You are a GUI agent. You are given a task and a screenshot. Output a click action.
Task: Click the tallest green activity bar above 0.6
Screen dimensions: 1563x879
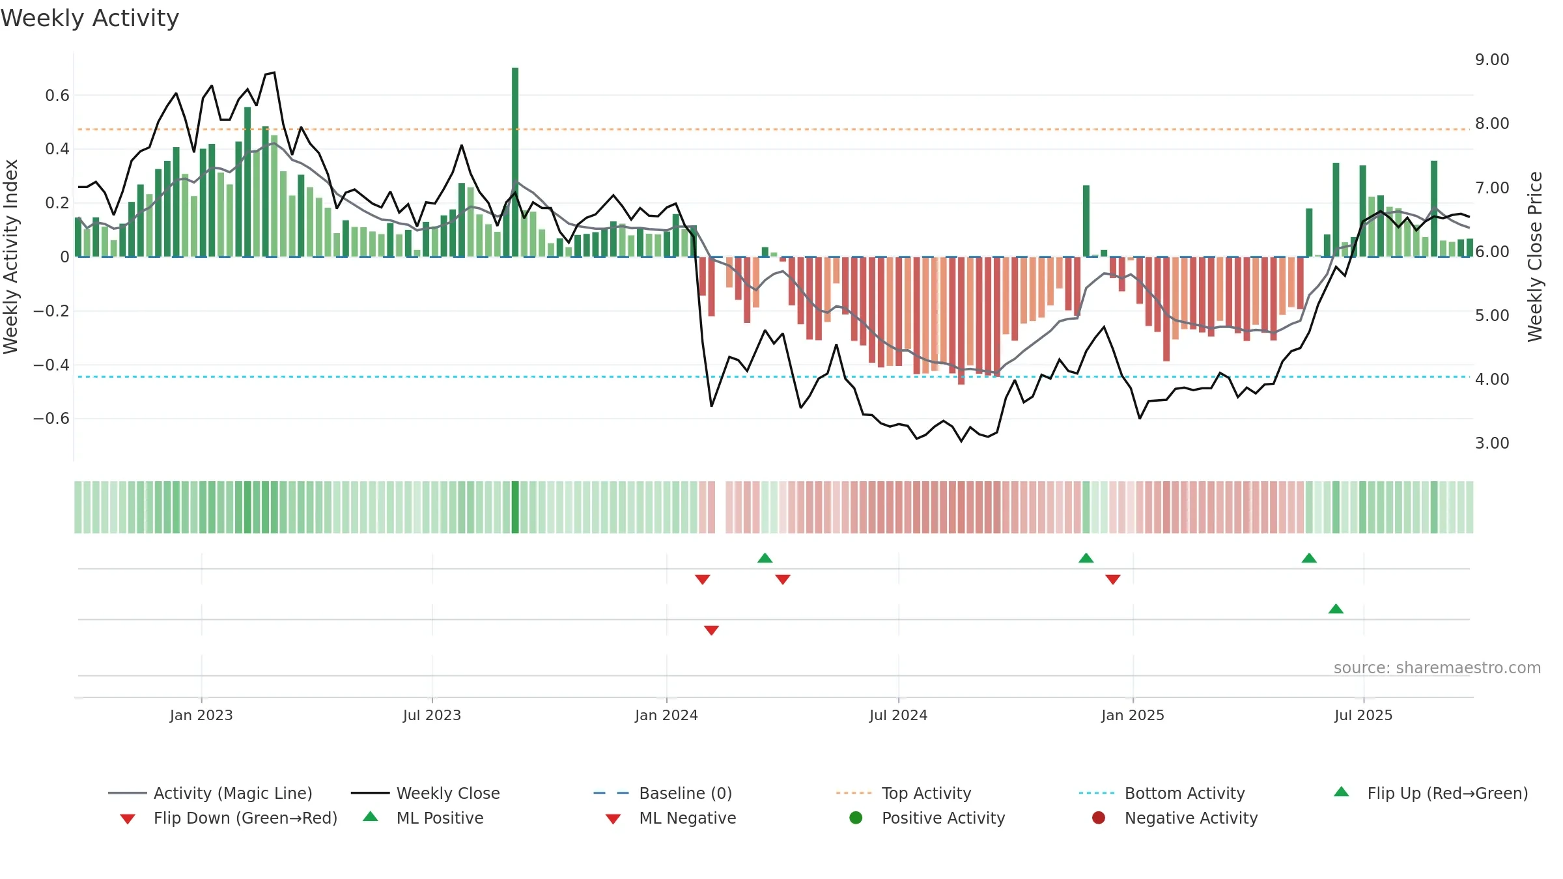point(515,161)
